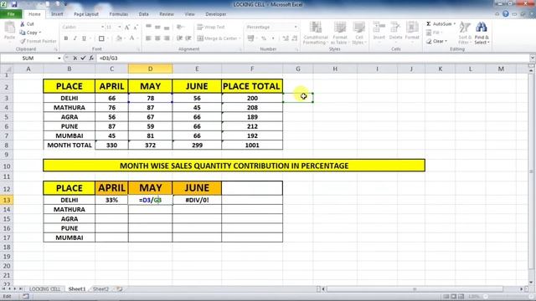Image resolution: width=536 pixels, height=301 pixels.
Task: Click the Font Color letter A
Action: click(131, 38)
